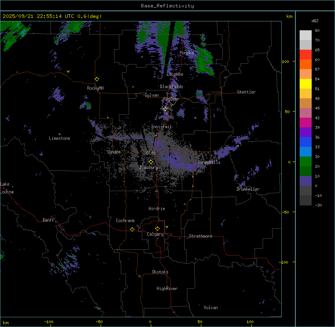Image resolution: width=335 pixels, height=327 pixels.
Task: Click the yellow diamond marker above Didsbury
Action: point(151,162)
